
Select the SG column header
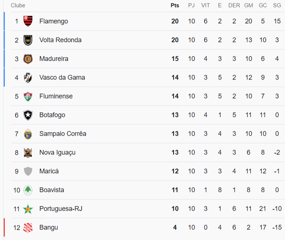pyautogui.click(x=277, y=6)
